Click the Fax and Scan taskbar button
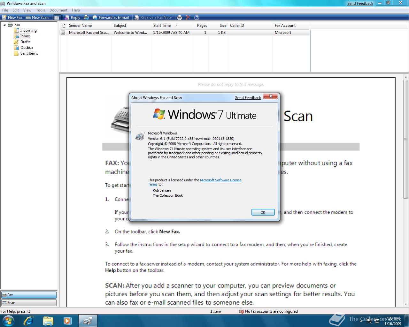Viewport: 409px width, 327px height. click(88, 321)
